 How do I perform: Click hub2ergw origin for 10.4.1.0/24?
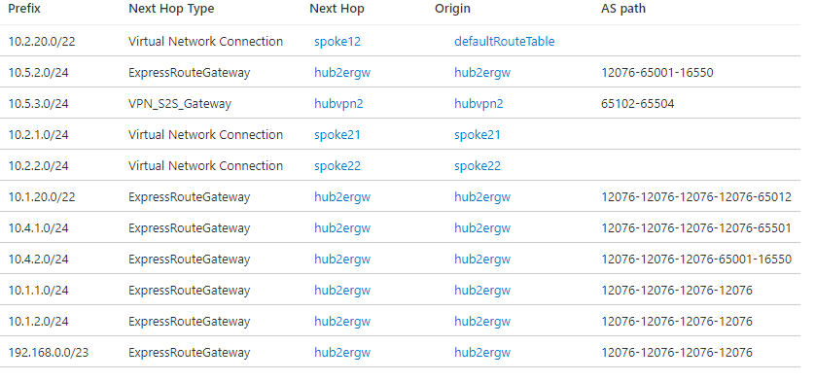tap(482, 228)
